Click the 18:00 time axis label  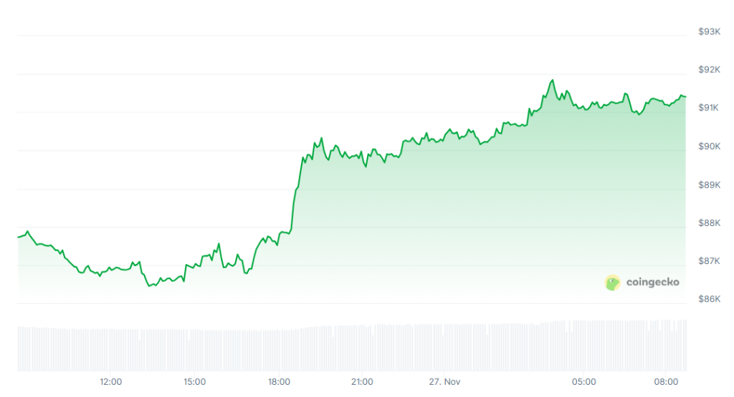[279, 382]
